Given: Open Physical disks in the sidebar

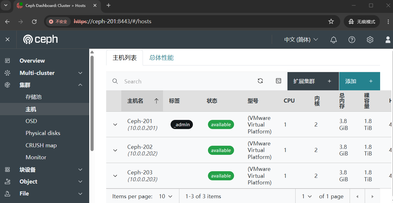Looking at the screenshot, I should click(x=43, y=133).
